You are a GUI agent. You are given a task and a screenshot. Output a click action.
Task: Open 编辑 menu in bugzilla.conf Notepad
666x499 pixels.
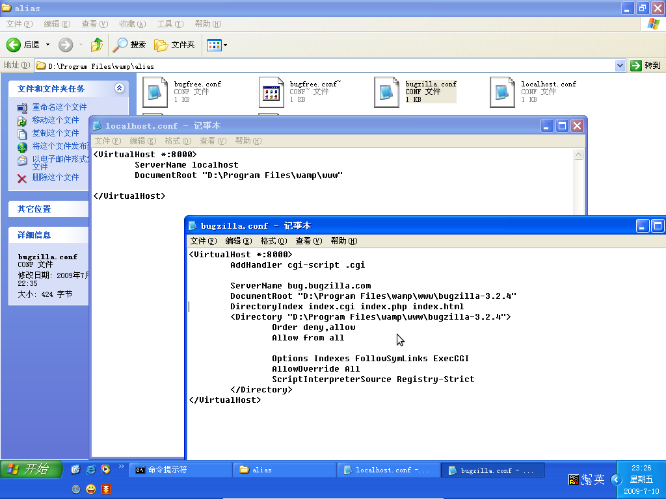(238, 241)
